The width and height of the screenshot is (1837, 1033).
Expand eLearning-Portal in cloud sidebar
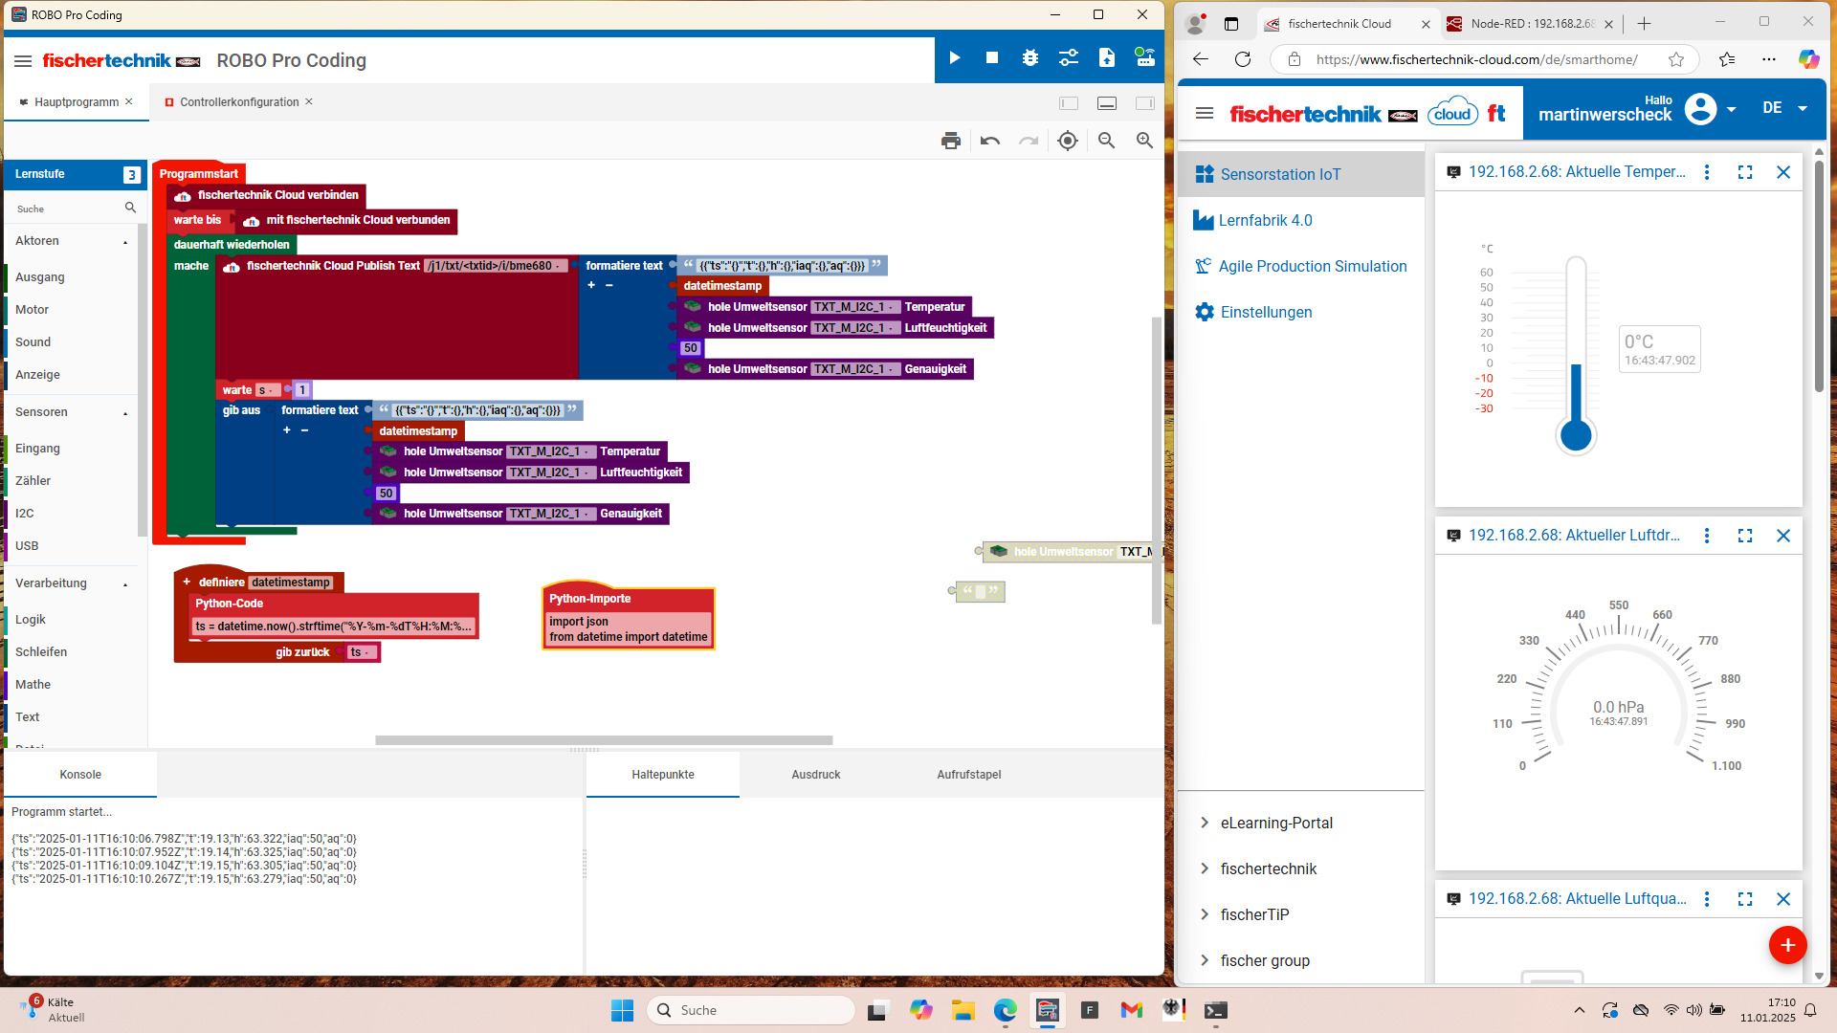[x=1205, y=823]
